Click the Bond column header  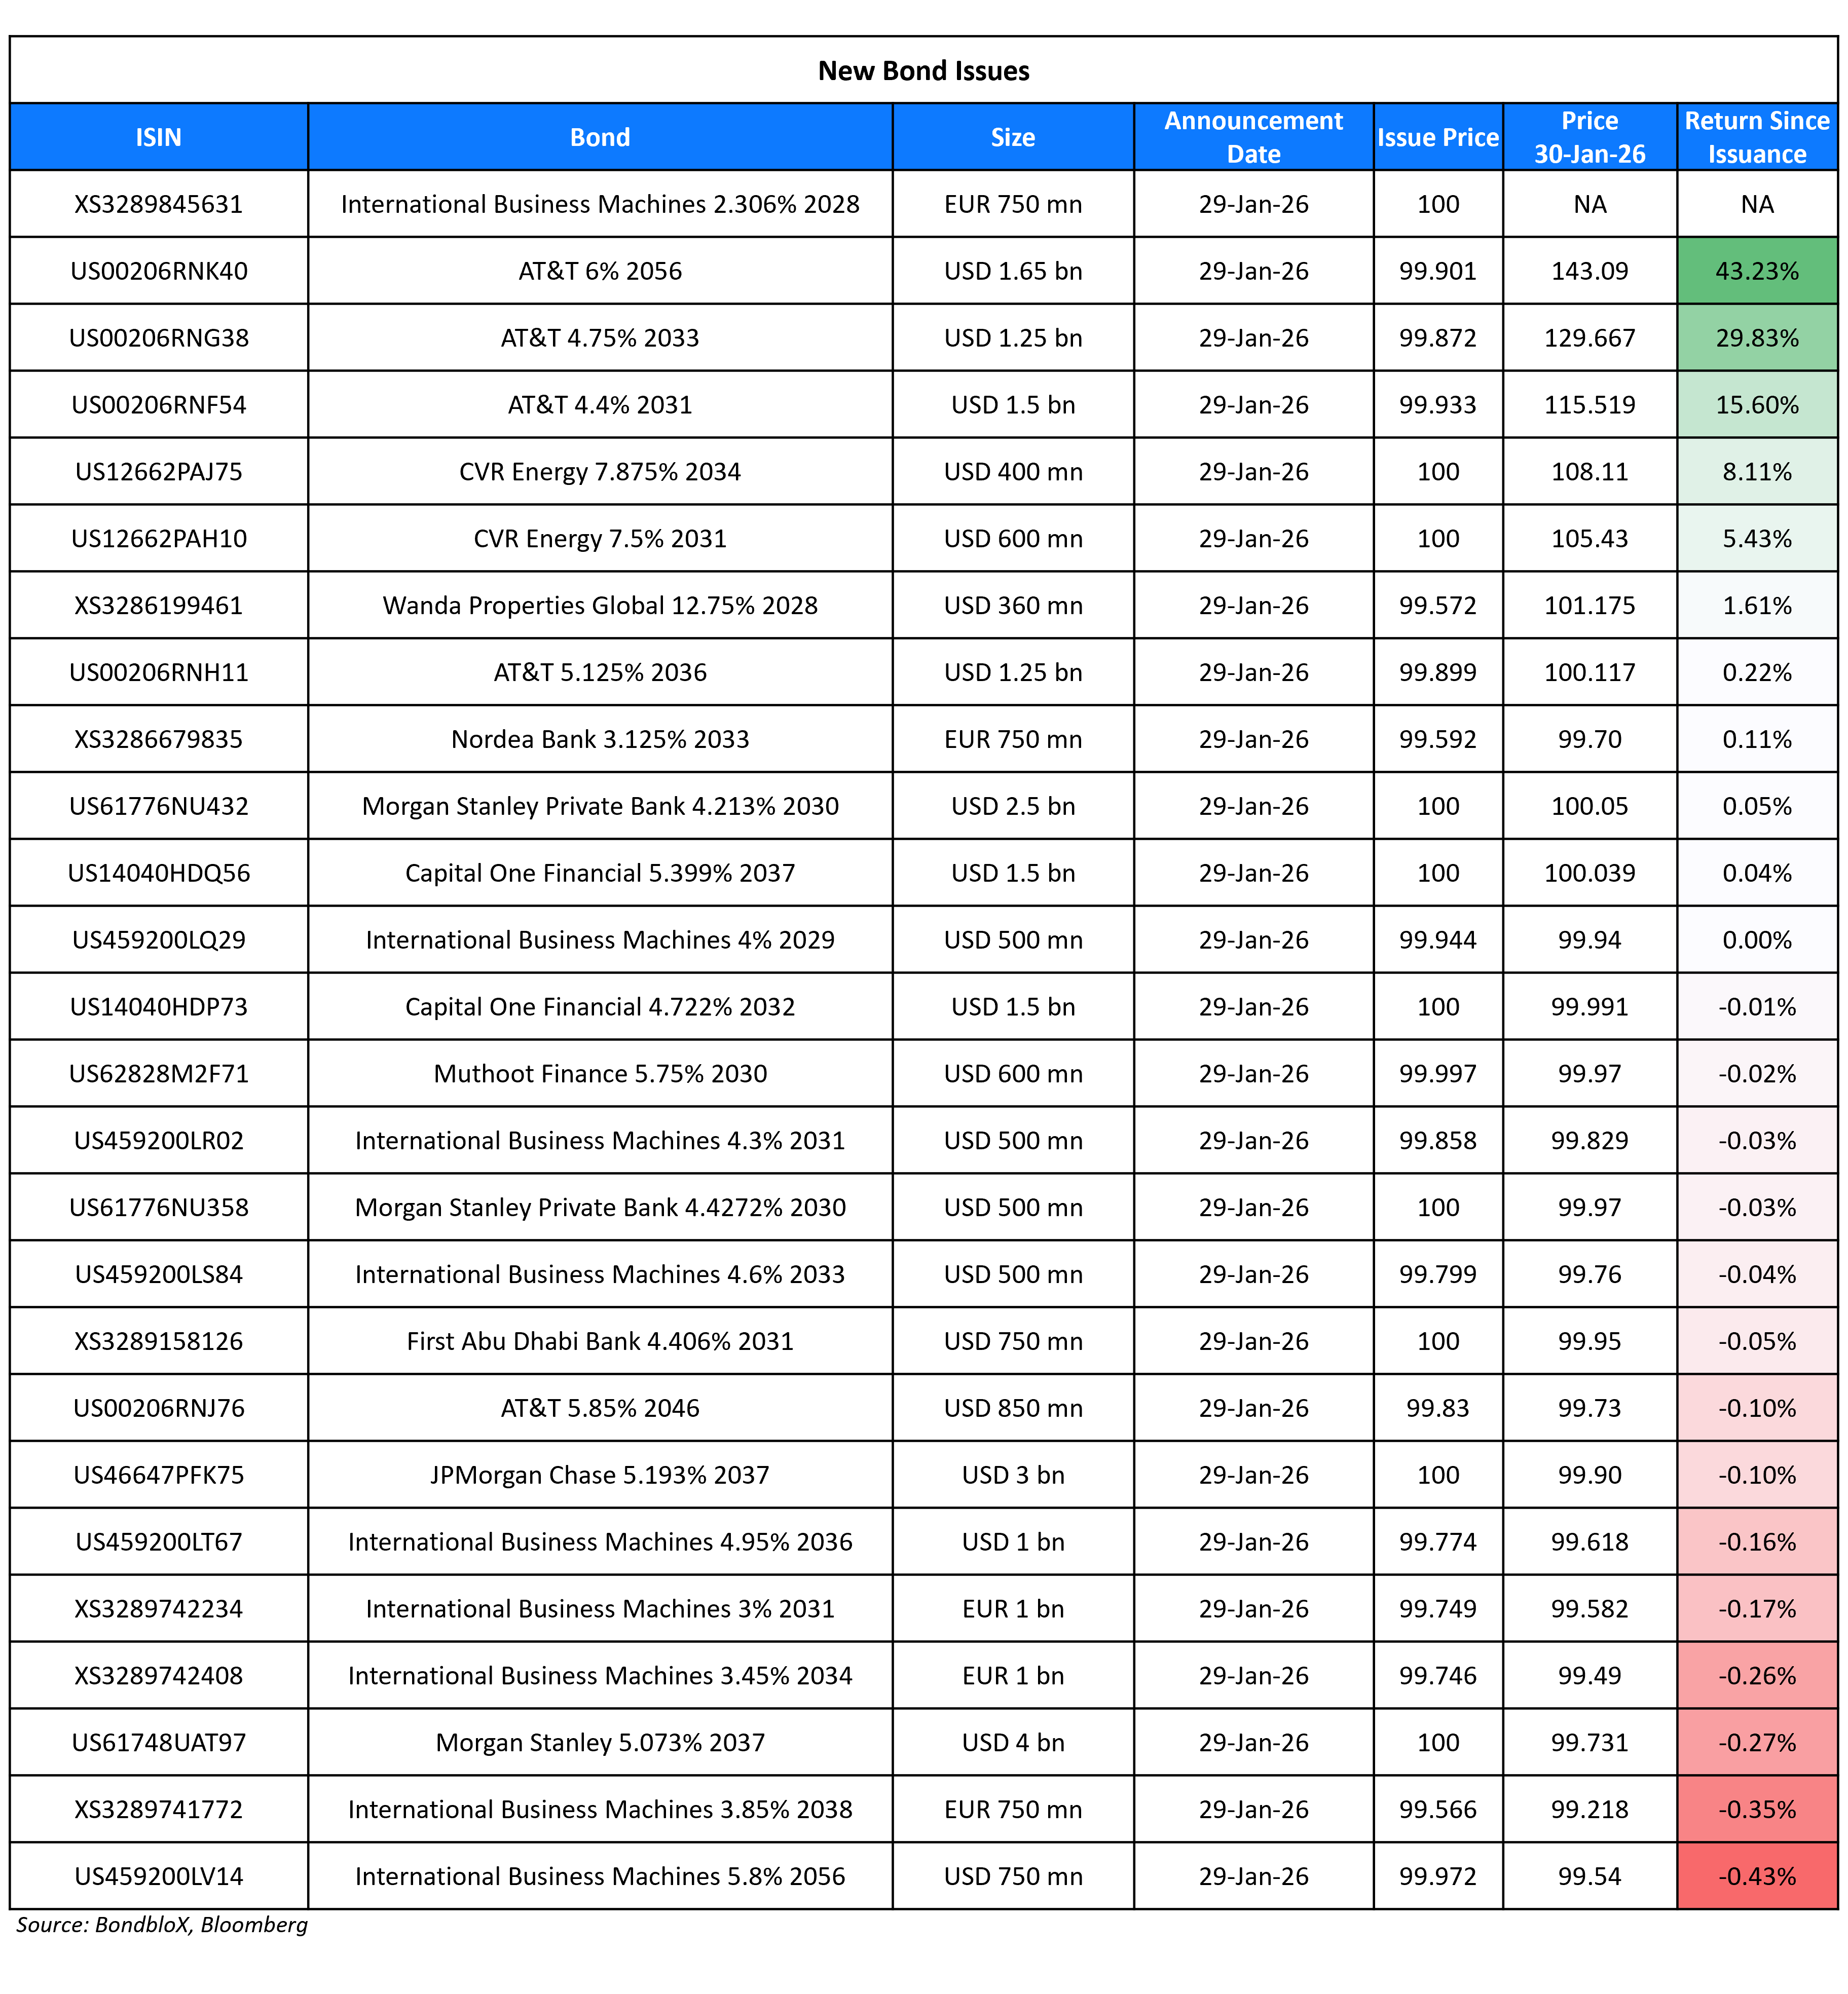600,137
